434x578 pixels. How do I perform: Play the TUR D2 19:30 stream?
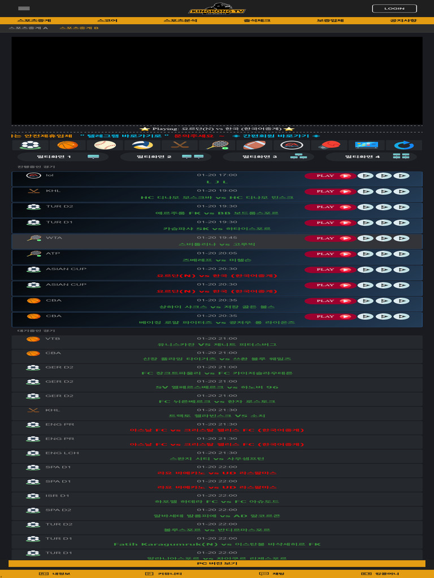[x=330, y=207]
